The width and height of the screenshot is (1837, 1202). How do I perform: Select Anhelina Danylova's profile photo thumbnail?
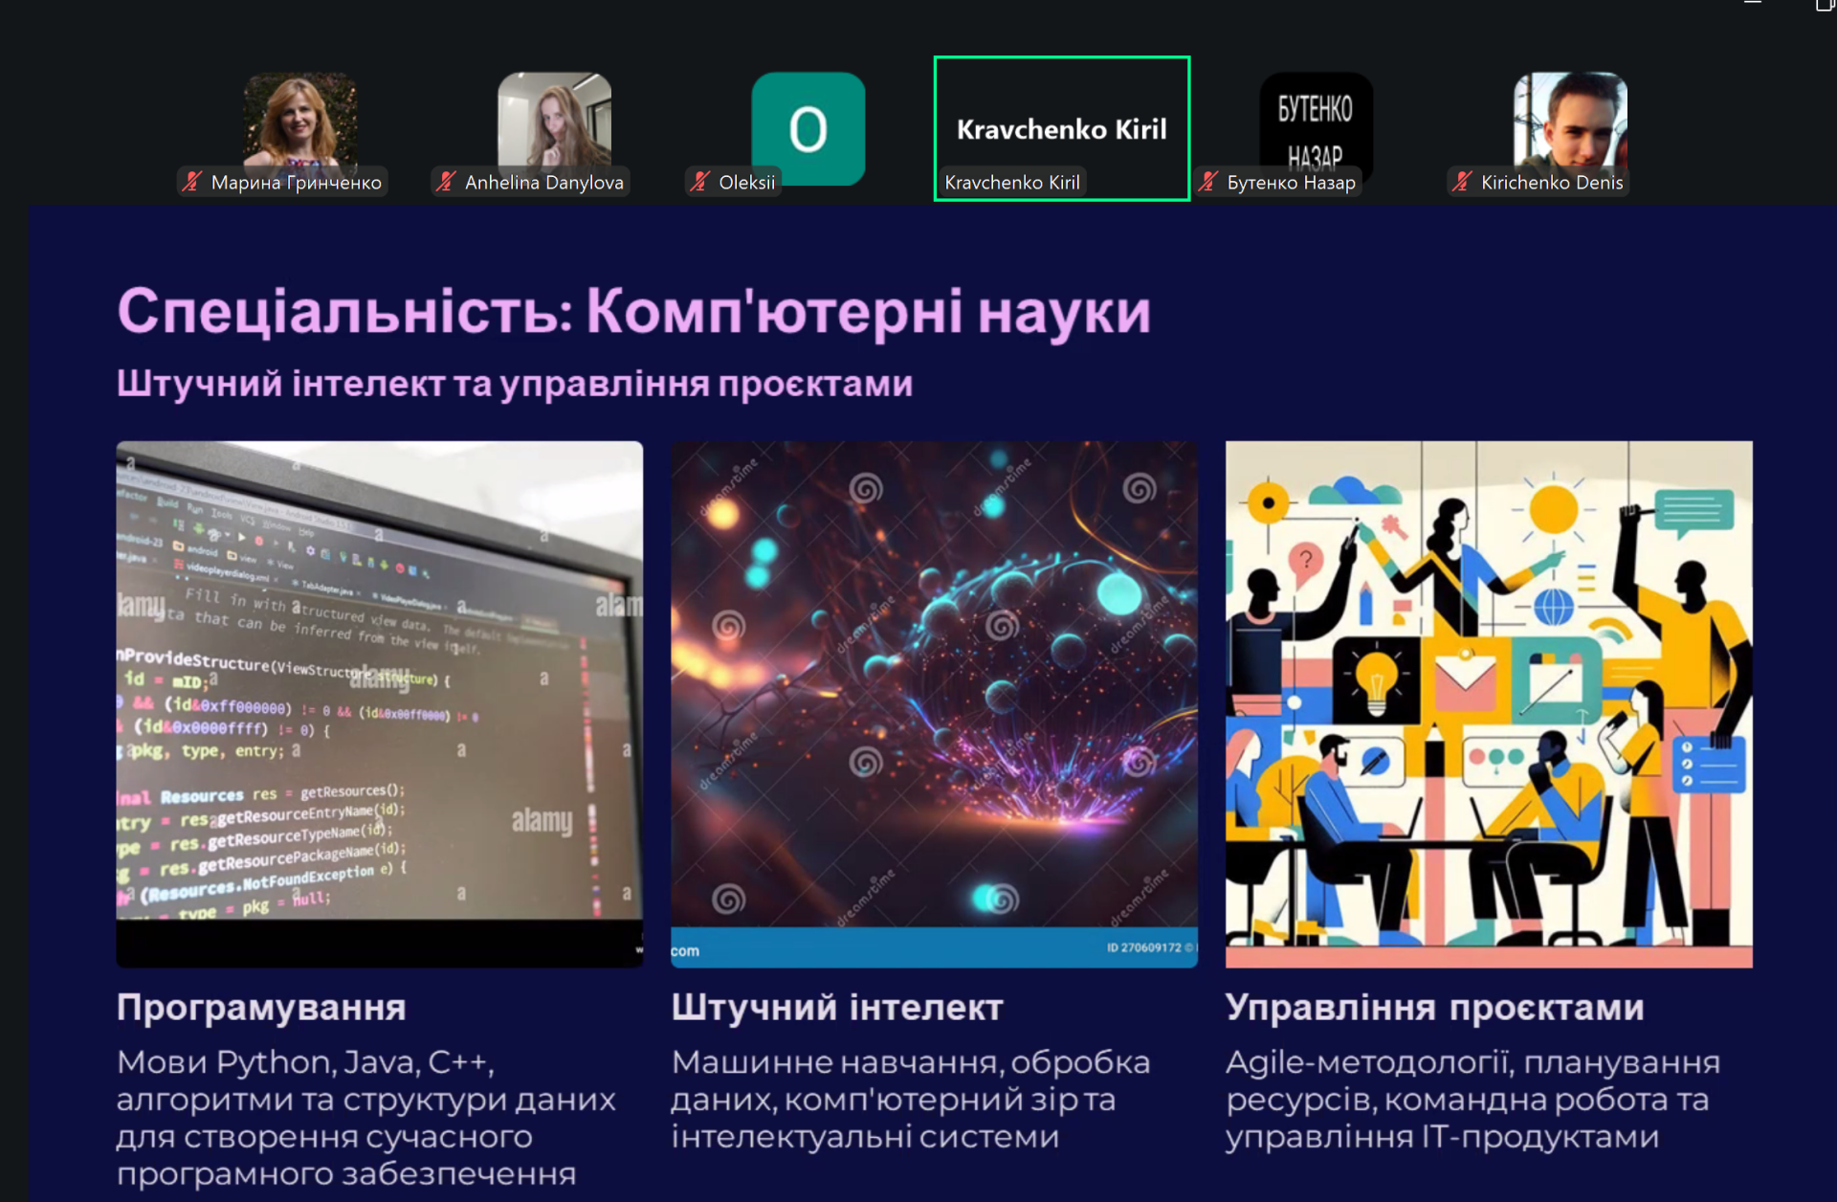pos(554,121)
